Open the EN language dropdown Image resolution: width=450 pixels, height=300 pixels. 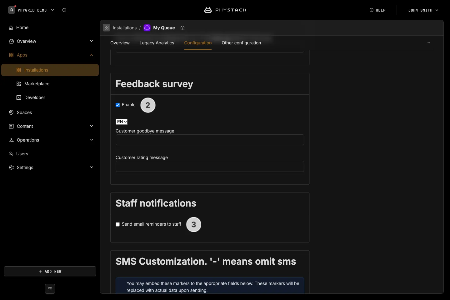coord(122,122)
